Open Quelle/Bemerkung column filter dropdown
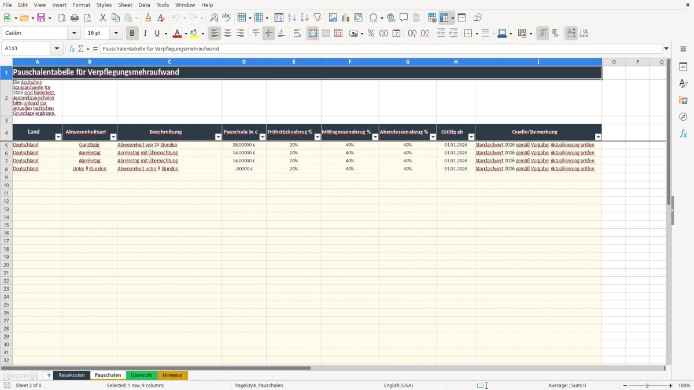This screenshot has height=390, width=694. [x=598, y=137]
